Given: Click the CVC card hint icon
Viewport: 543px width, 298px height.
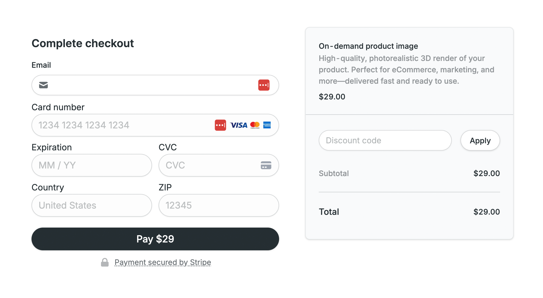Looking at the screenshot, I should point(266,165).
